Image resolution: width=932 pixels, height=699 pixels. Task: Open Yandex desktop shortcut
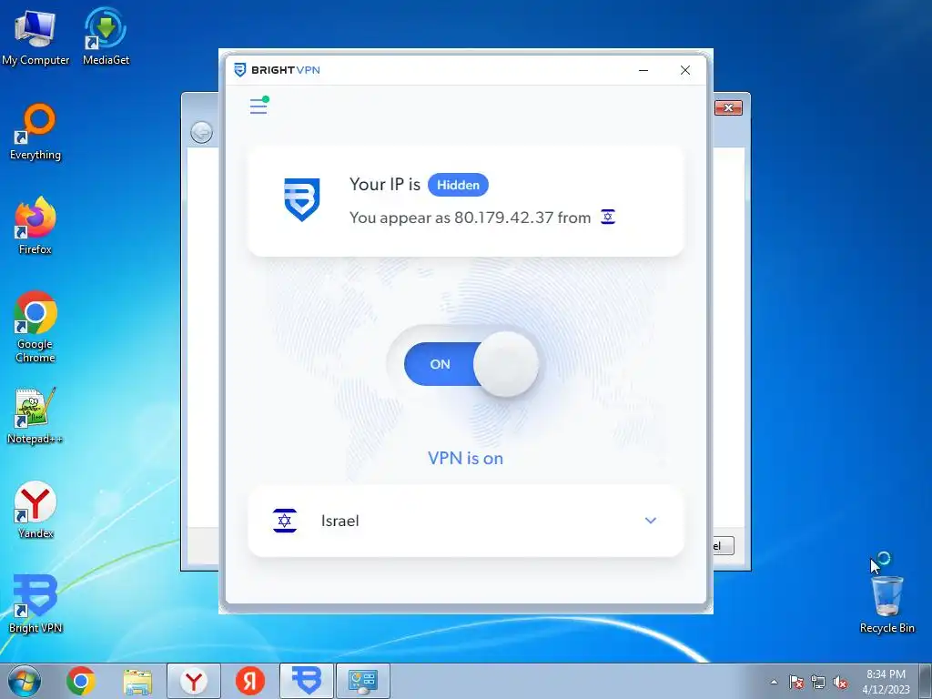point(35,510)
